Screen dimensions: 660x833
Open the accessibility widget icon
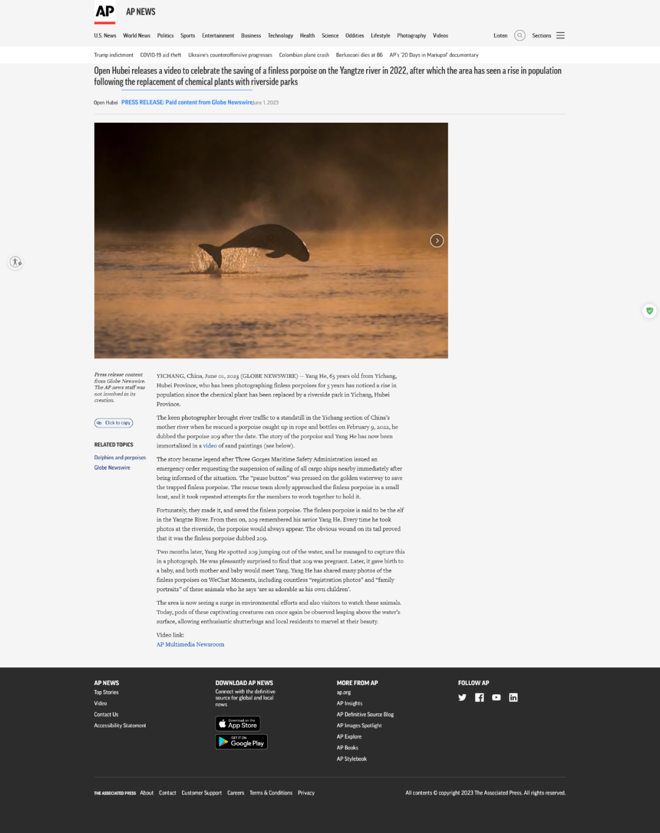(16, 262)
